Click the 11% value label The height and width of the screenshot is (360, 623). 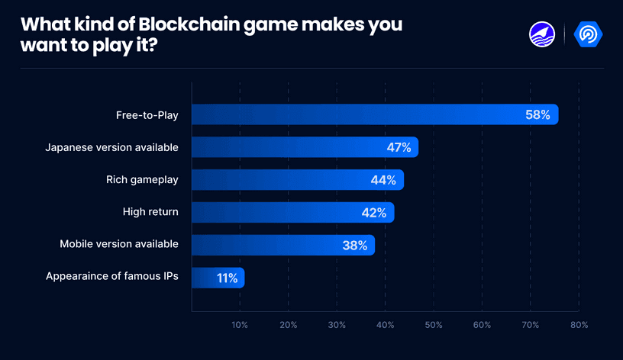click(227, 278)
